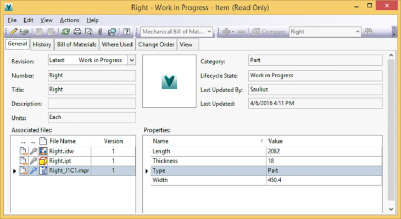The width and height of the screenshot is (401, 219).
Task: Click the question mark Help icon
Action: coord(126,32)
